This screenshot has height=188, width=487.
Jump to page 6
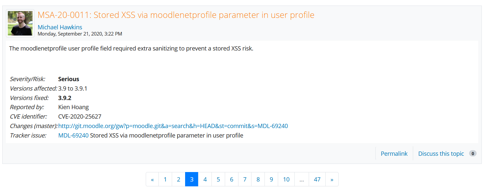(232, 179)
